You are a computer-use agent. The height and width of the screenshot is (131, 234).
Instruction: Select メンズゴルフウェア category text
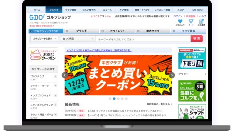tap(41, 95)
